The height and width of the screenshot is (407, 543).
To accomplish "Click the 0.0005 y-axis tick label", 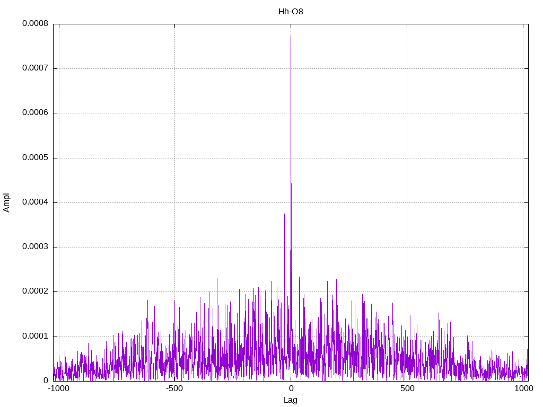I will click(35, 158).
